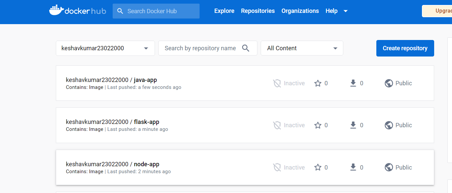The width and height of the screenshot is (452, 193).
Task: Click the star icon on node-app row
Action: point(318,168)
